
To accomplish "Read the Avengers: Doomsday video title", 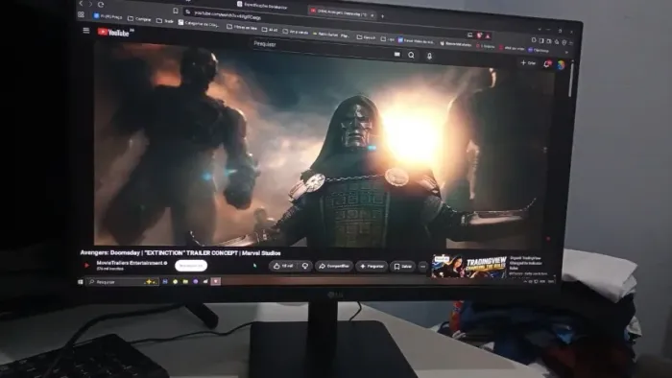I will point(180,253).
